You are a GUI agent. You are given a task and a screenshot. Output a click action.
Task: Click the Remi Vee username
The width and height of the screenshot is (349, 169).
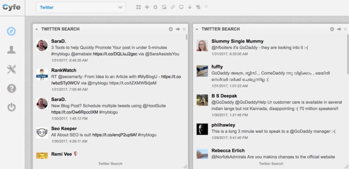(61, 154)
